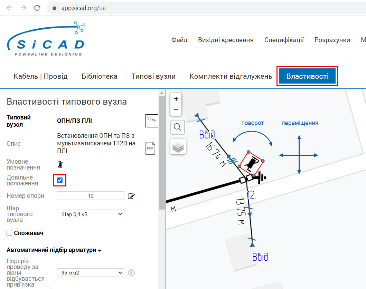Edit pole number with pencil icon

[x=131, y=196]
